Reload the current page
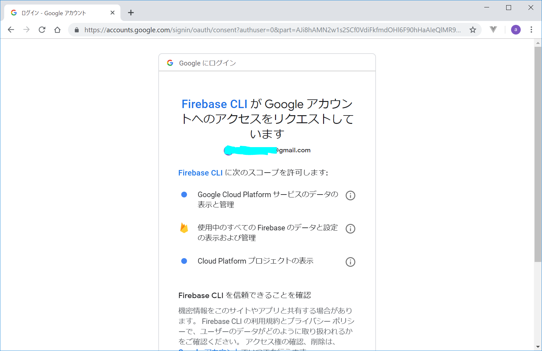Image resolution: width=542 pixels, height=351 pixels. [x=42, y=30]
